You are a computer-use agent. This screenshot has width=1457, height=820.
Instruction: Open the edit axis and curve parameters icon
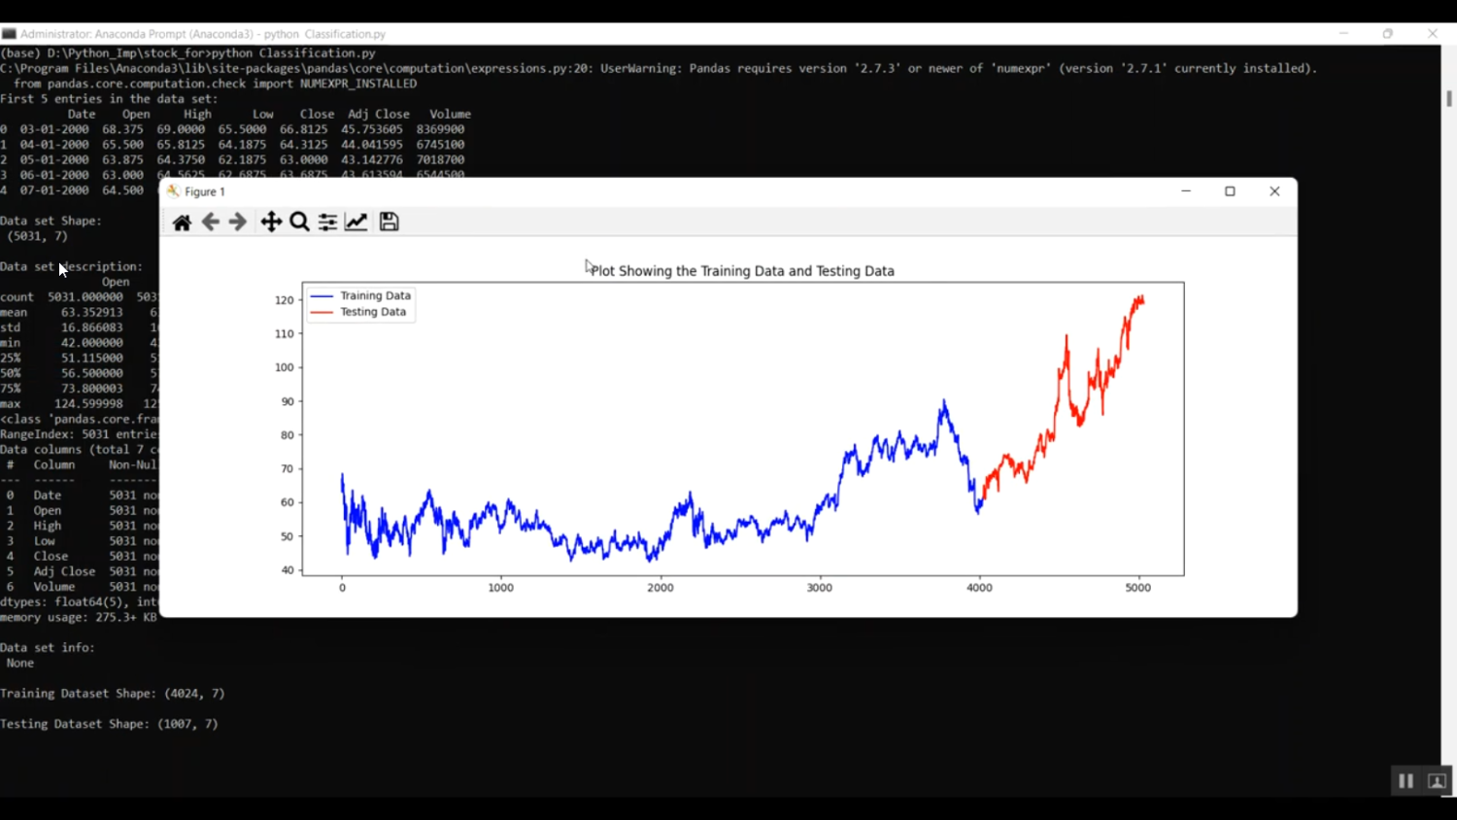coord(356,222)
